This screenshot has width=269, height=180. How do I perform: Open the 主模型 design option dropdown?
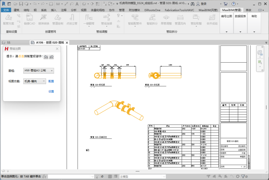[142, 176]
